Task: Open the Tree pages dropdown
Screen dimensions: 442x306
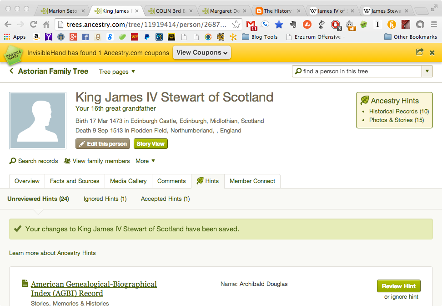Action: [117, 71]
